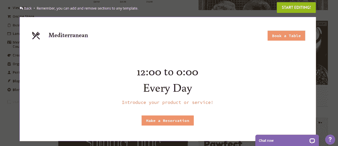Click the fork and knife logo
The width and height of the screenshot is (338, 146).
pos(36,36)
